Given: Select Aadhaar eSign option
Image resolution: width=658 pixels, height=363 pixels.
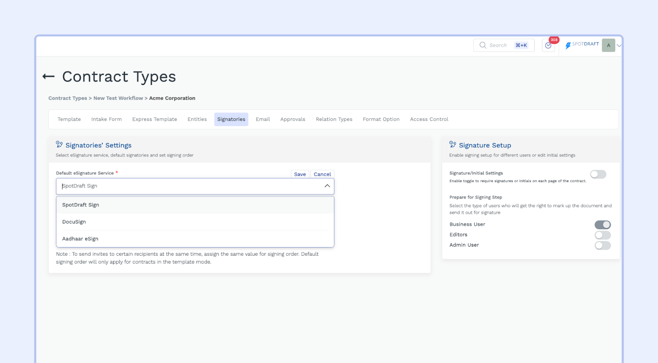Looking at the screenshot, I should [81, 239].
